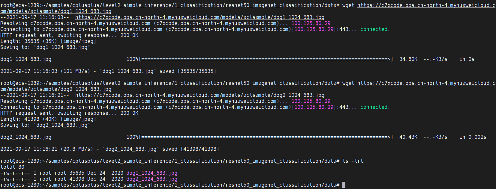Click the IP address on dog2's Connecting line
Viewport: 496px width, 189px height.
(x=314, y=107)
